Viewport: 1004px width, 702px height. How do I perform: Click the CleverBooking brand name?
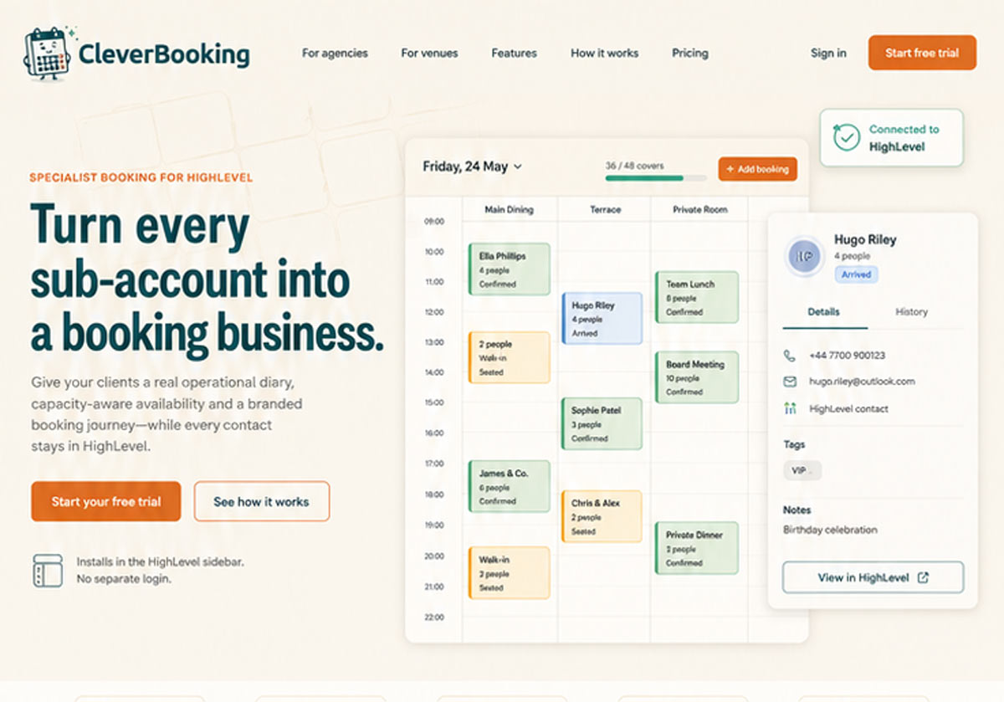click(x=164, y=55)
